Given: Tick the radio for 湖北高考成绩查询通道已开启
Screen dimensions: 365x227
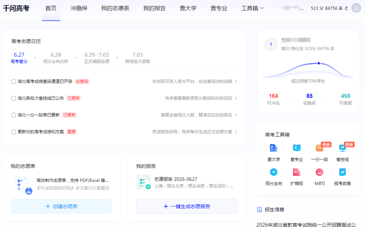Looking at the screenshot, I should point(14,81).
